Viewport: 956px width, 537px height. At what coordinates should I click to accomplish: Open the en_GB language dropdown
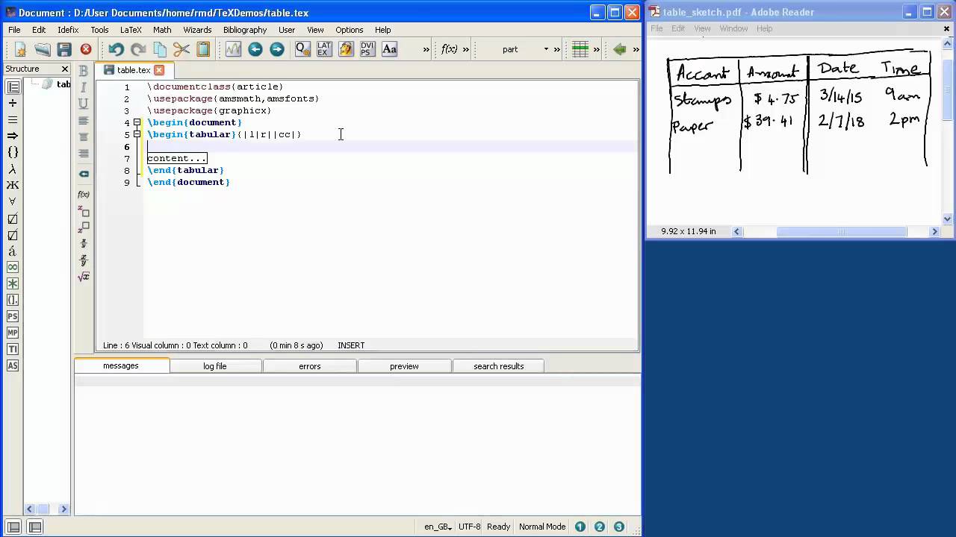tap(438, 527)
